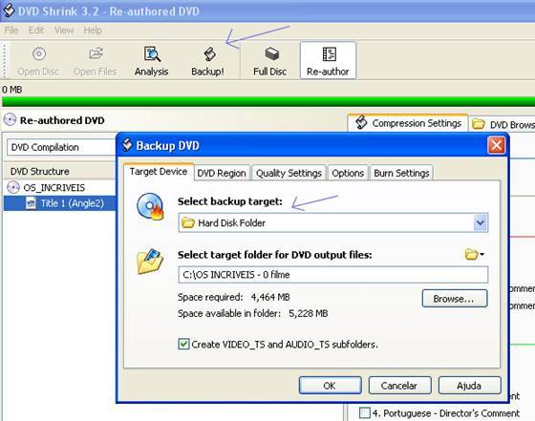The height and width of the screenshot is (421, 535).
Task: Click the green disc size bar
Action: pos(268,101)
